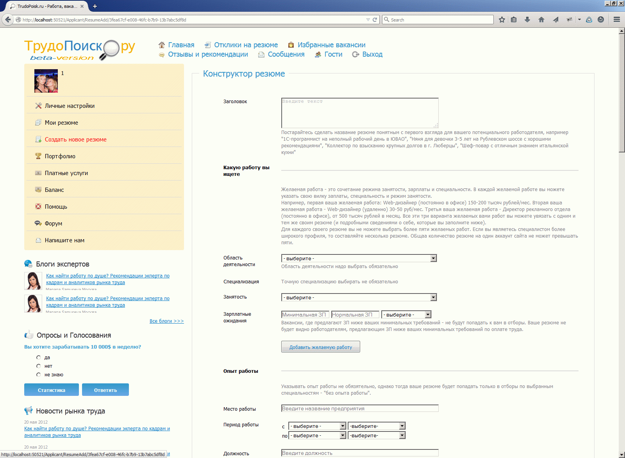The width and height of the screenshot is (625, 458).
Task: Click the Добавить желаемую работу button
Action: coord(321,347)
